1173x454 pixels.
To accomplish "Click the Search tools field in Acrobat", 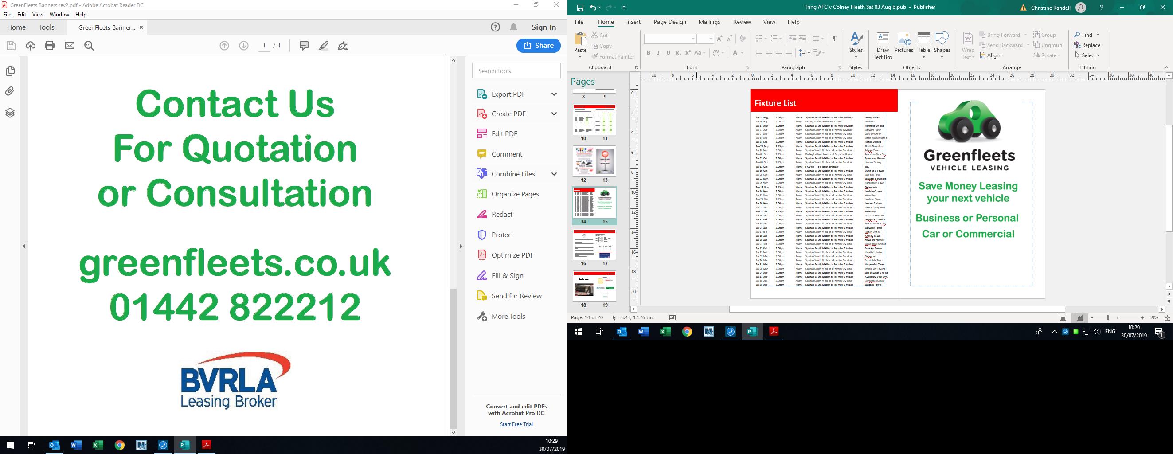I will pyautogui.click(x=516, y=71).
